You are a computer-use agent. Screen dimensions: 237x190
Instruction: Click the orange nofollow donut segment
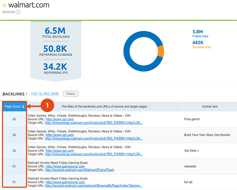[161, 52]
